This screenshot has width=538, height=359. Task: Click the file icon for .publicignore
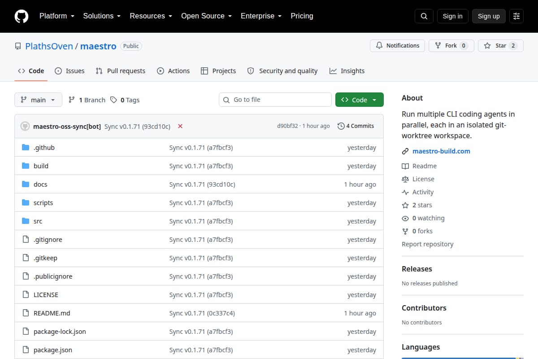click(26, 276)
